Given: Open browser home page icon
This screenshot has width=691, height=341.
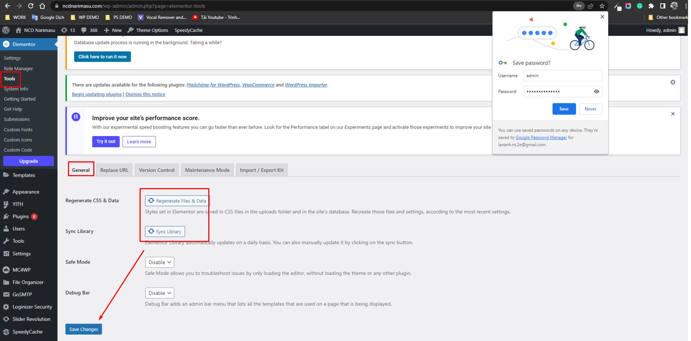Looking at the screenshot, I should point(42,6).
